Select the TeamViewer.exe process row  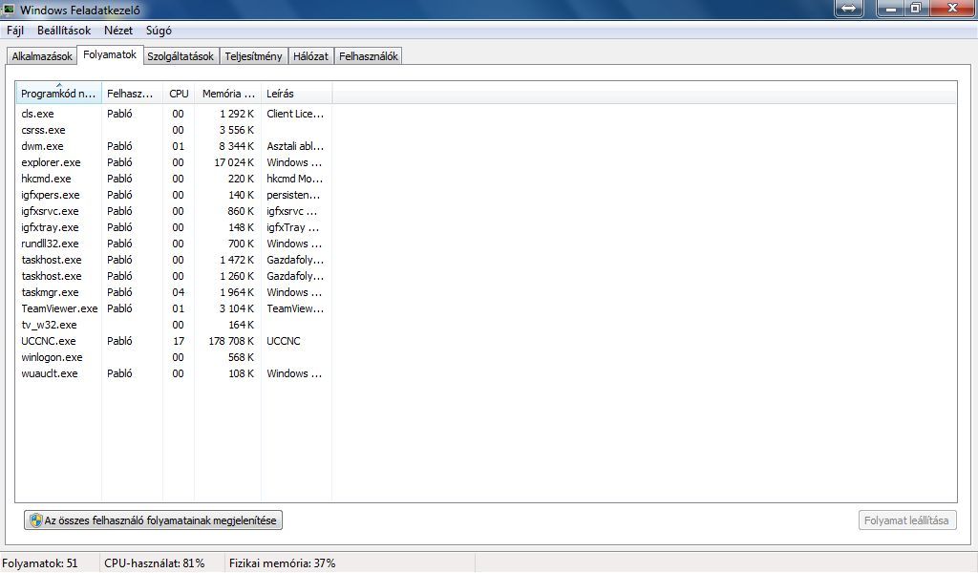click(59, 308)
